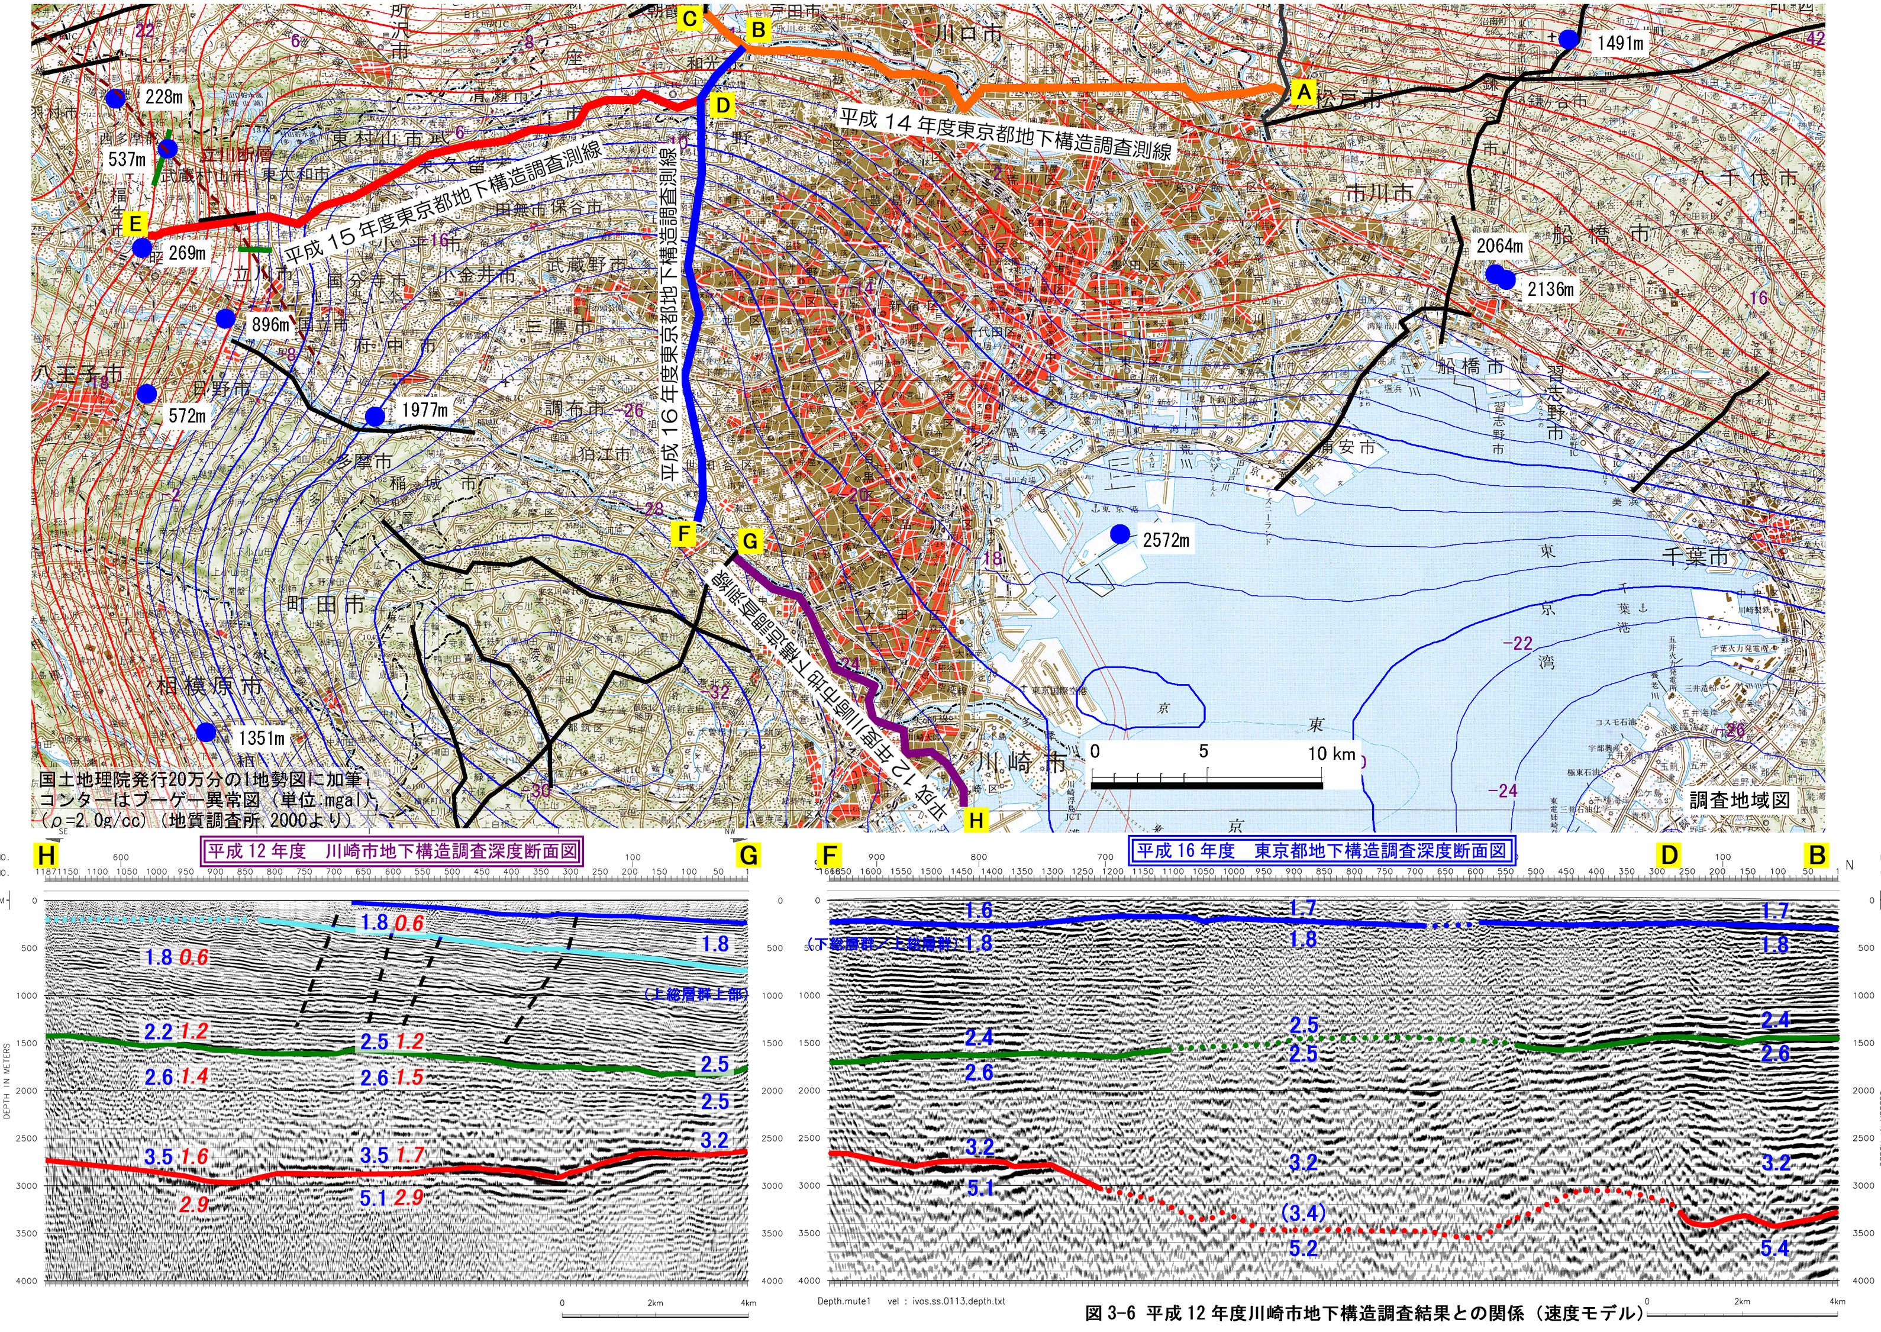The height and width of the screenshot is (1332, 1881).
Task: Select the 平成 14 年度東京都地下構造調査測線 label
Action: pyautogui.click(x=1007, y=134)
